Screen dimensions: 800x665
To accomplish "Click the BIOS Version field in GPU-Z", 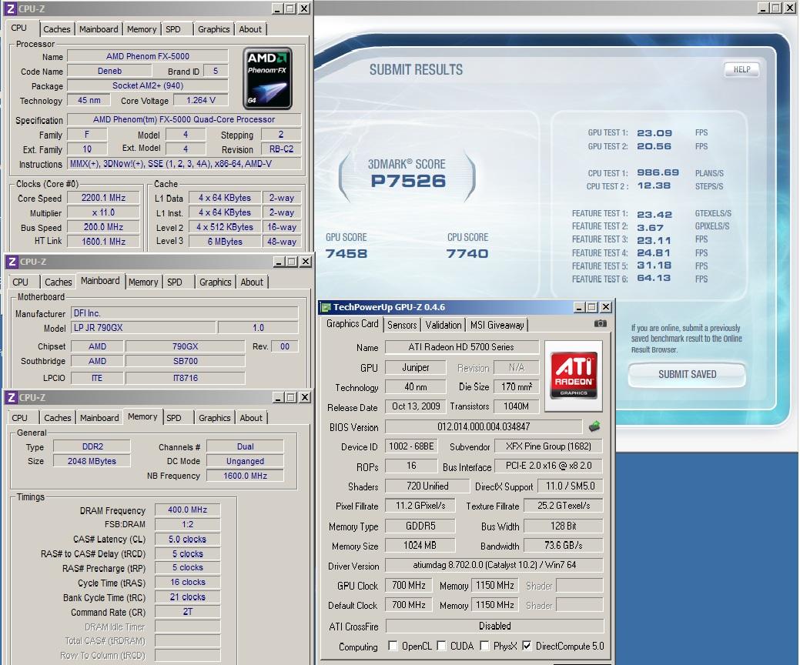I will click(x=484, y=426).
